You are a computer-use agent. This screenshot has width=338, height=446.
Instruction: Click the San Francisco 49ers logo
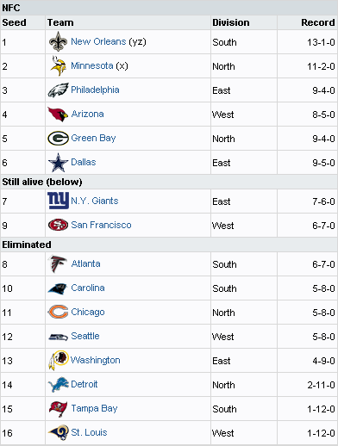point(58,225)
